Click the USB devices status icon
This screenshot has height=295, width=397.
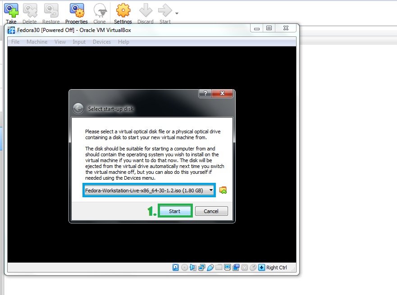(x=210, y=268)
